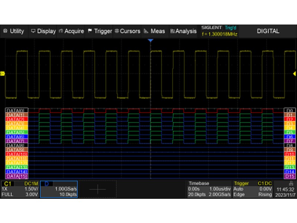297x223 pixels.
Task: Open the Display menu
Action: (x=43, y=31)
